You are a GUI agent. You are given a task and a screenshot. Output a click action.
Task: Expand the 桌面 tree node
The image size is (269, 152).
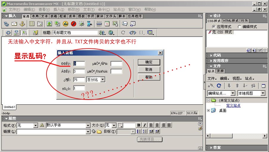click(x=209, y=110)
